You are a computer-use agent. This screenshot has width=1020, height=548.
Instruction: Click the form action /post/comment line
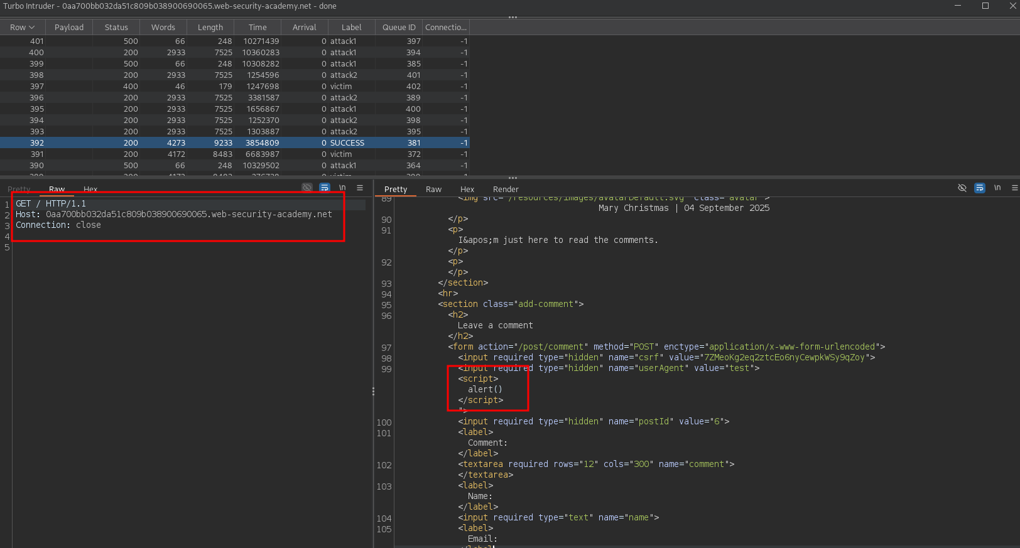[x=666, y=347]
